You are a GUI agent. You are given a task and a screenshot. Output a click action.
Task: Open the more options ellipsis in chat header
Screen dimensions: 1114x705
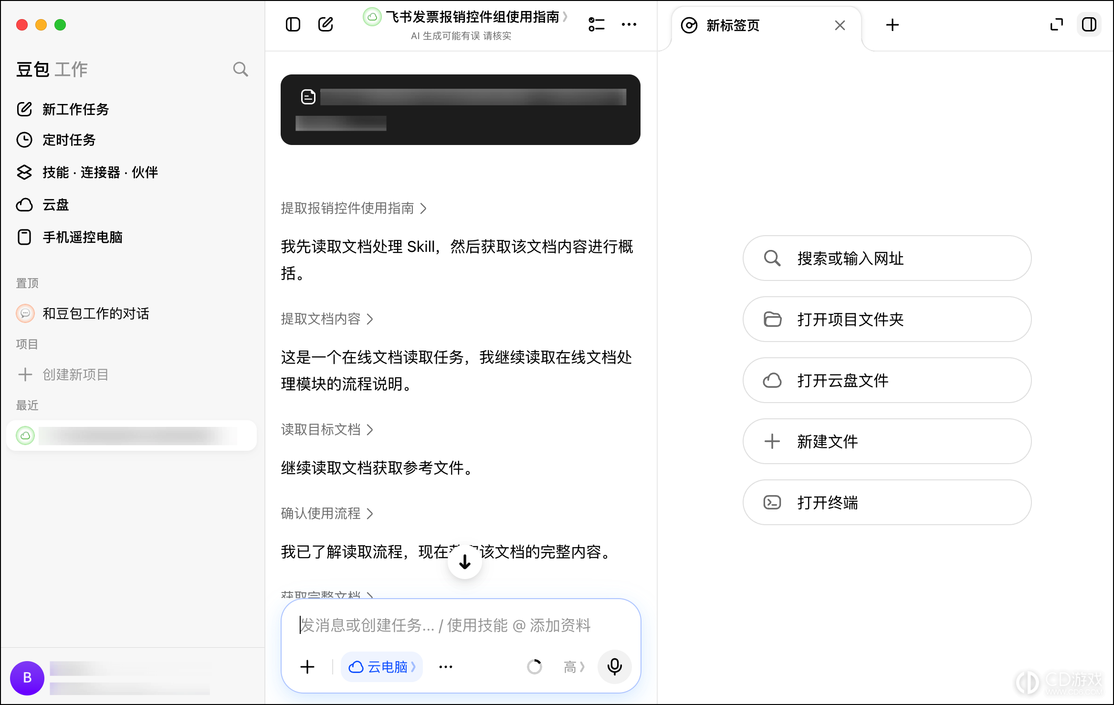pos(629,24)
